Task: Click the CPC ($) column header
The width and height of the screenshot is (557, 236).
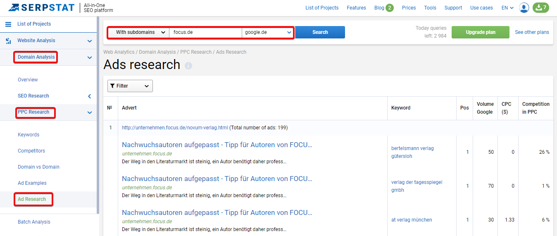Action: click(506, 108)
